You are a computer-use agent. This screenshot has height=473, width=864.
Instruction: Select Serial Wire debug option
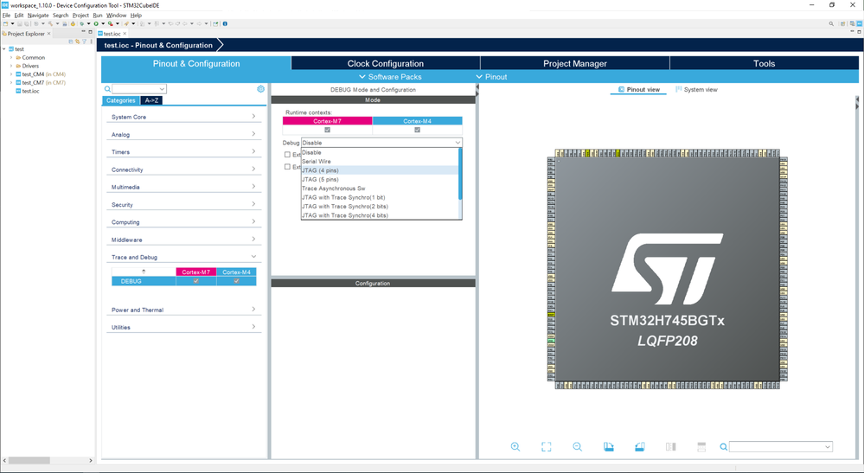pos(380,162)
